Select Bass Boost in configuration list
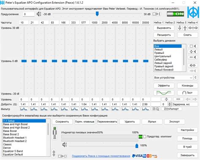200x160 pixels. (x=10, y=131)
